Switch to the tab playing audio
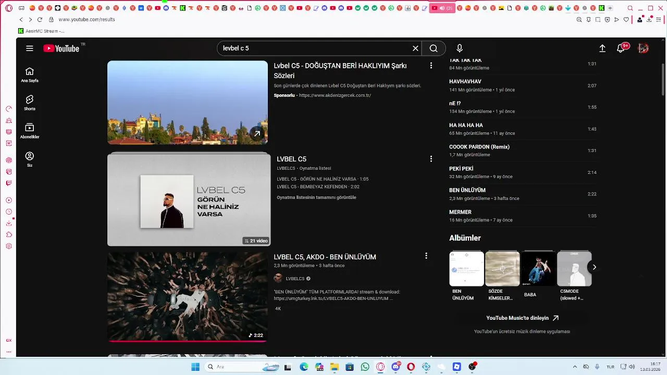667x375 pixels. click(442, 8)
